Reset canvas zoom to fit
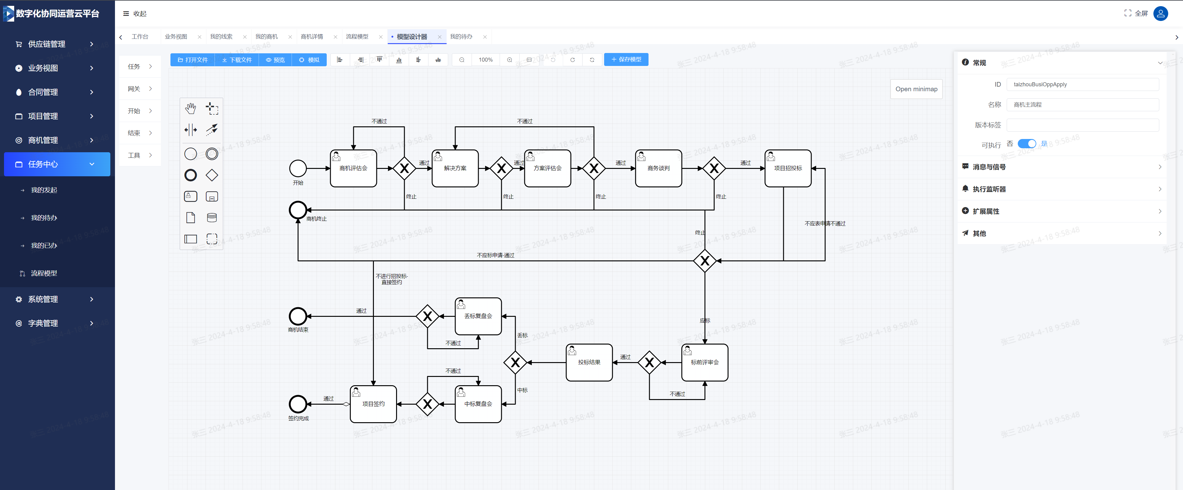 click(x=529, y=60)
